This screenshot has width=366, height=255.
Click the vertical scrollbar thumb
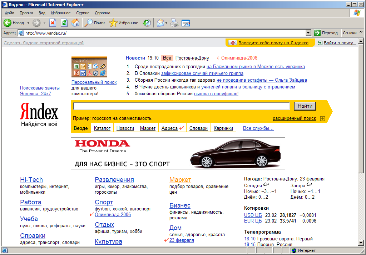click(361, 108)
